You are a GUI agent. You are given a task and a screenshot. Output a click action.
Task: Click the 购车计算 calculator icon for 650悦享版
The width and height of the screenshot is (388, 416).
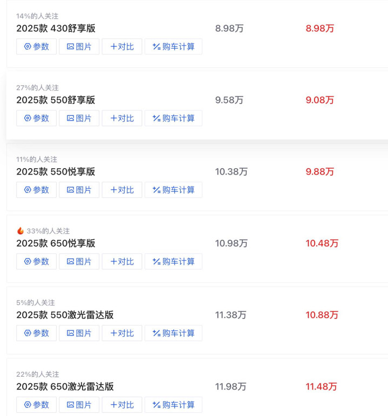tap(156, 262)
